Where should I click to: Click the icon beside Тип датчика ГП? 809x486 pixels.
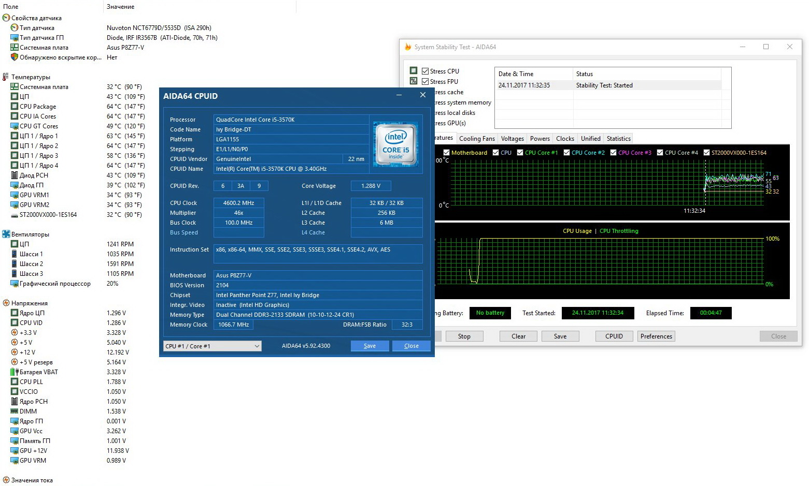pyautogui.click(x=15, y=37)
